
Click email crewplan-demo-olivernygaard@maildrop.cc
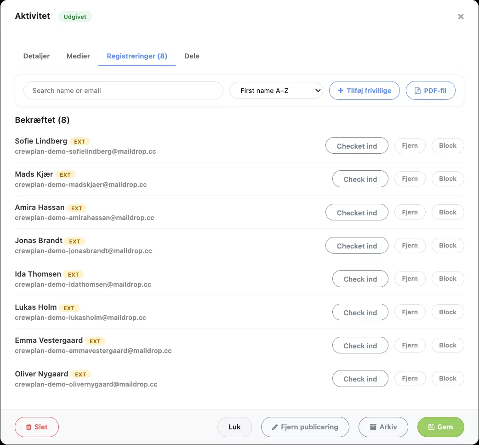(x=86, y=384)
